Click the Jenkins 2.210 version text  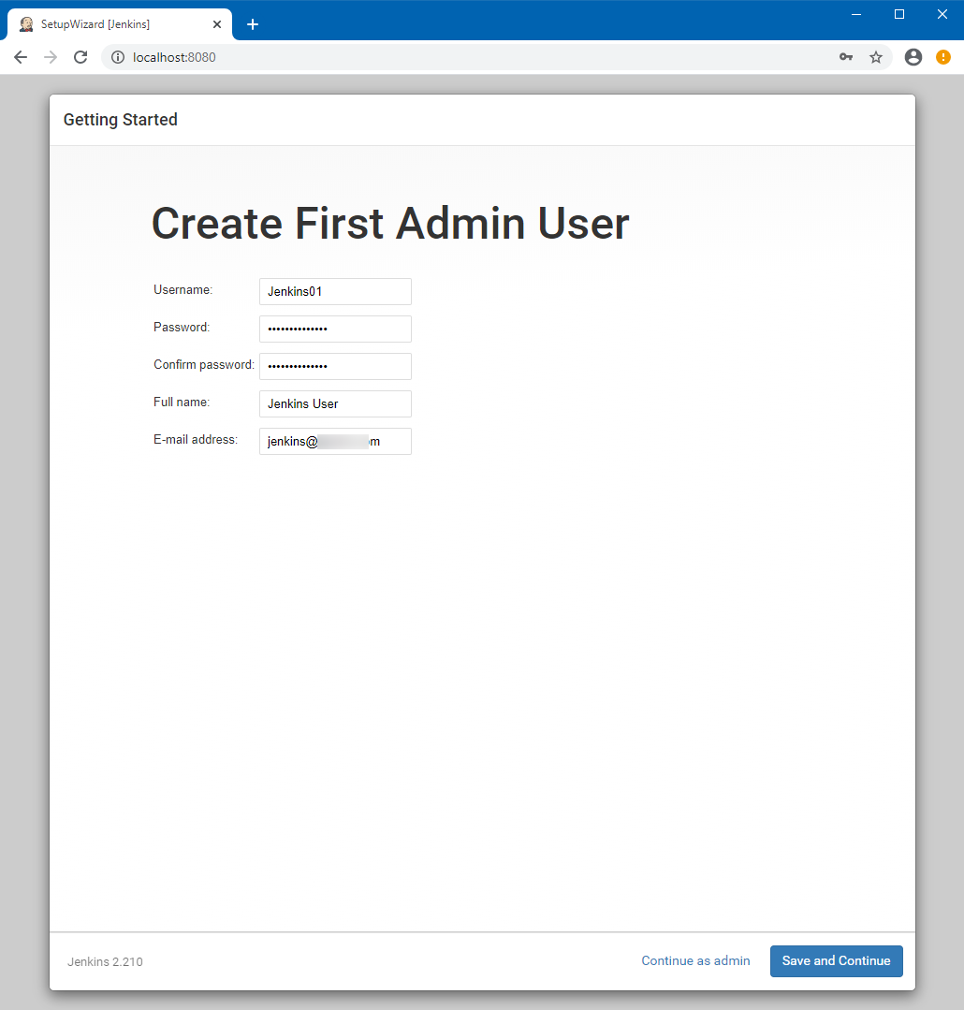click(x=105, y=961)
